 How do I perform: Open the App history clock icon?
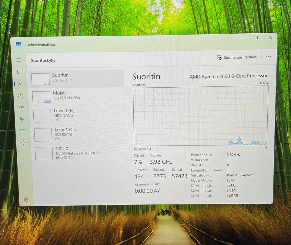coord(21,96)
